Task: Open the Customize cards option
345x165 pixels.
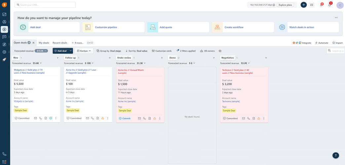Action: (x=162, y=51)
